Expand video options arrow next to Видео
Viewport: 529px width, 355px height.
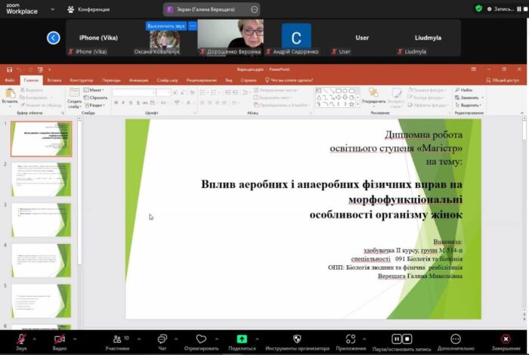[x=74, y=337]
